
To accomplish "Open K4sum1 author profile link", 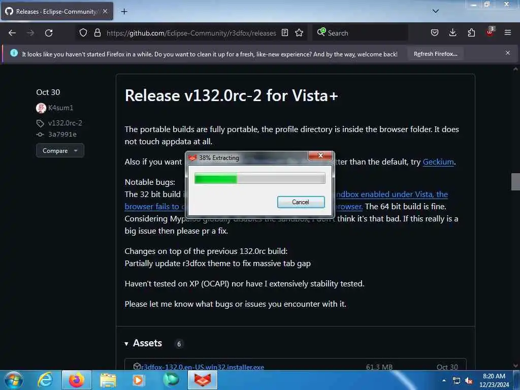I will tap(61, 108).
